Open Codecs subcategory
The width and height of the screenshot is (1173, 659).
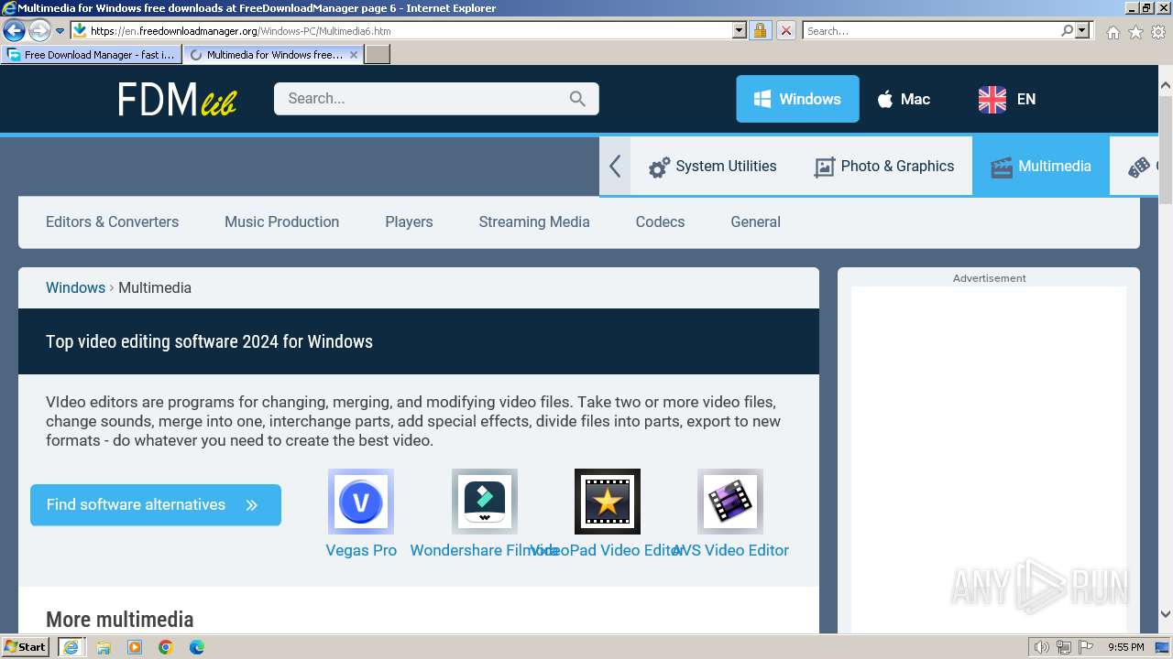[x=660, y=221]
